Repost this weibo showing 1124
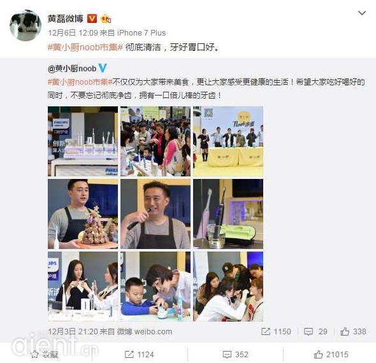Image resolution: width=376 pixels, height=363 pixels. [140, 354]
